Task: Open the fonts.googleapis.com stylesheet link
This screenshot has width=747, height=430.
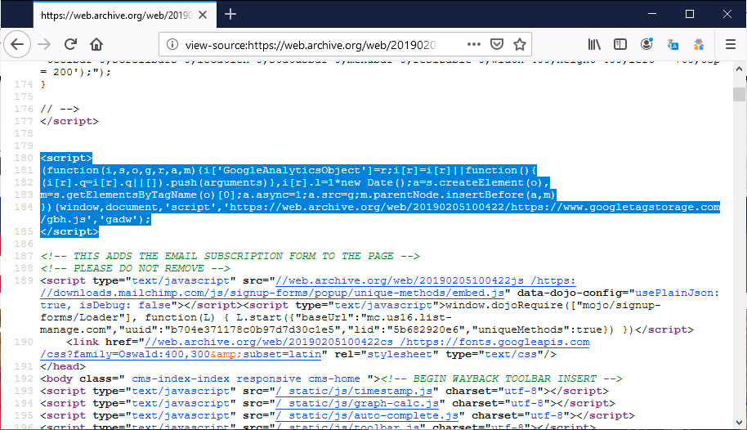Action: coord(315,348)
